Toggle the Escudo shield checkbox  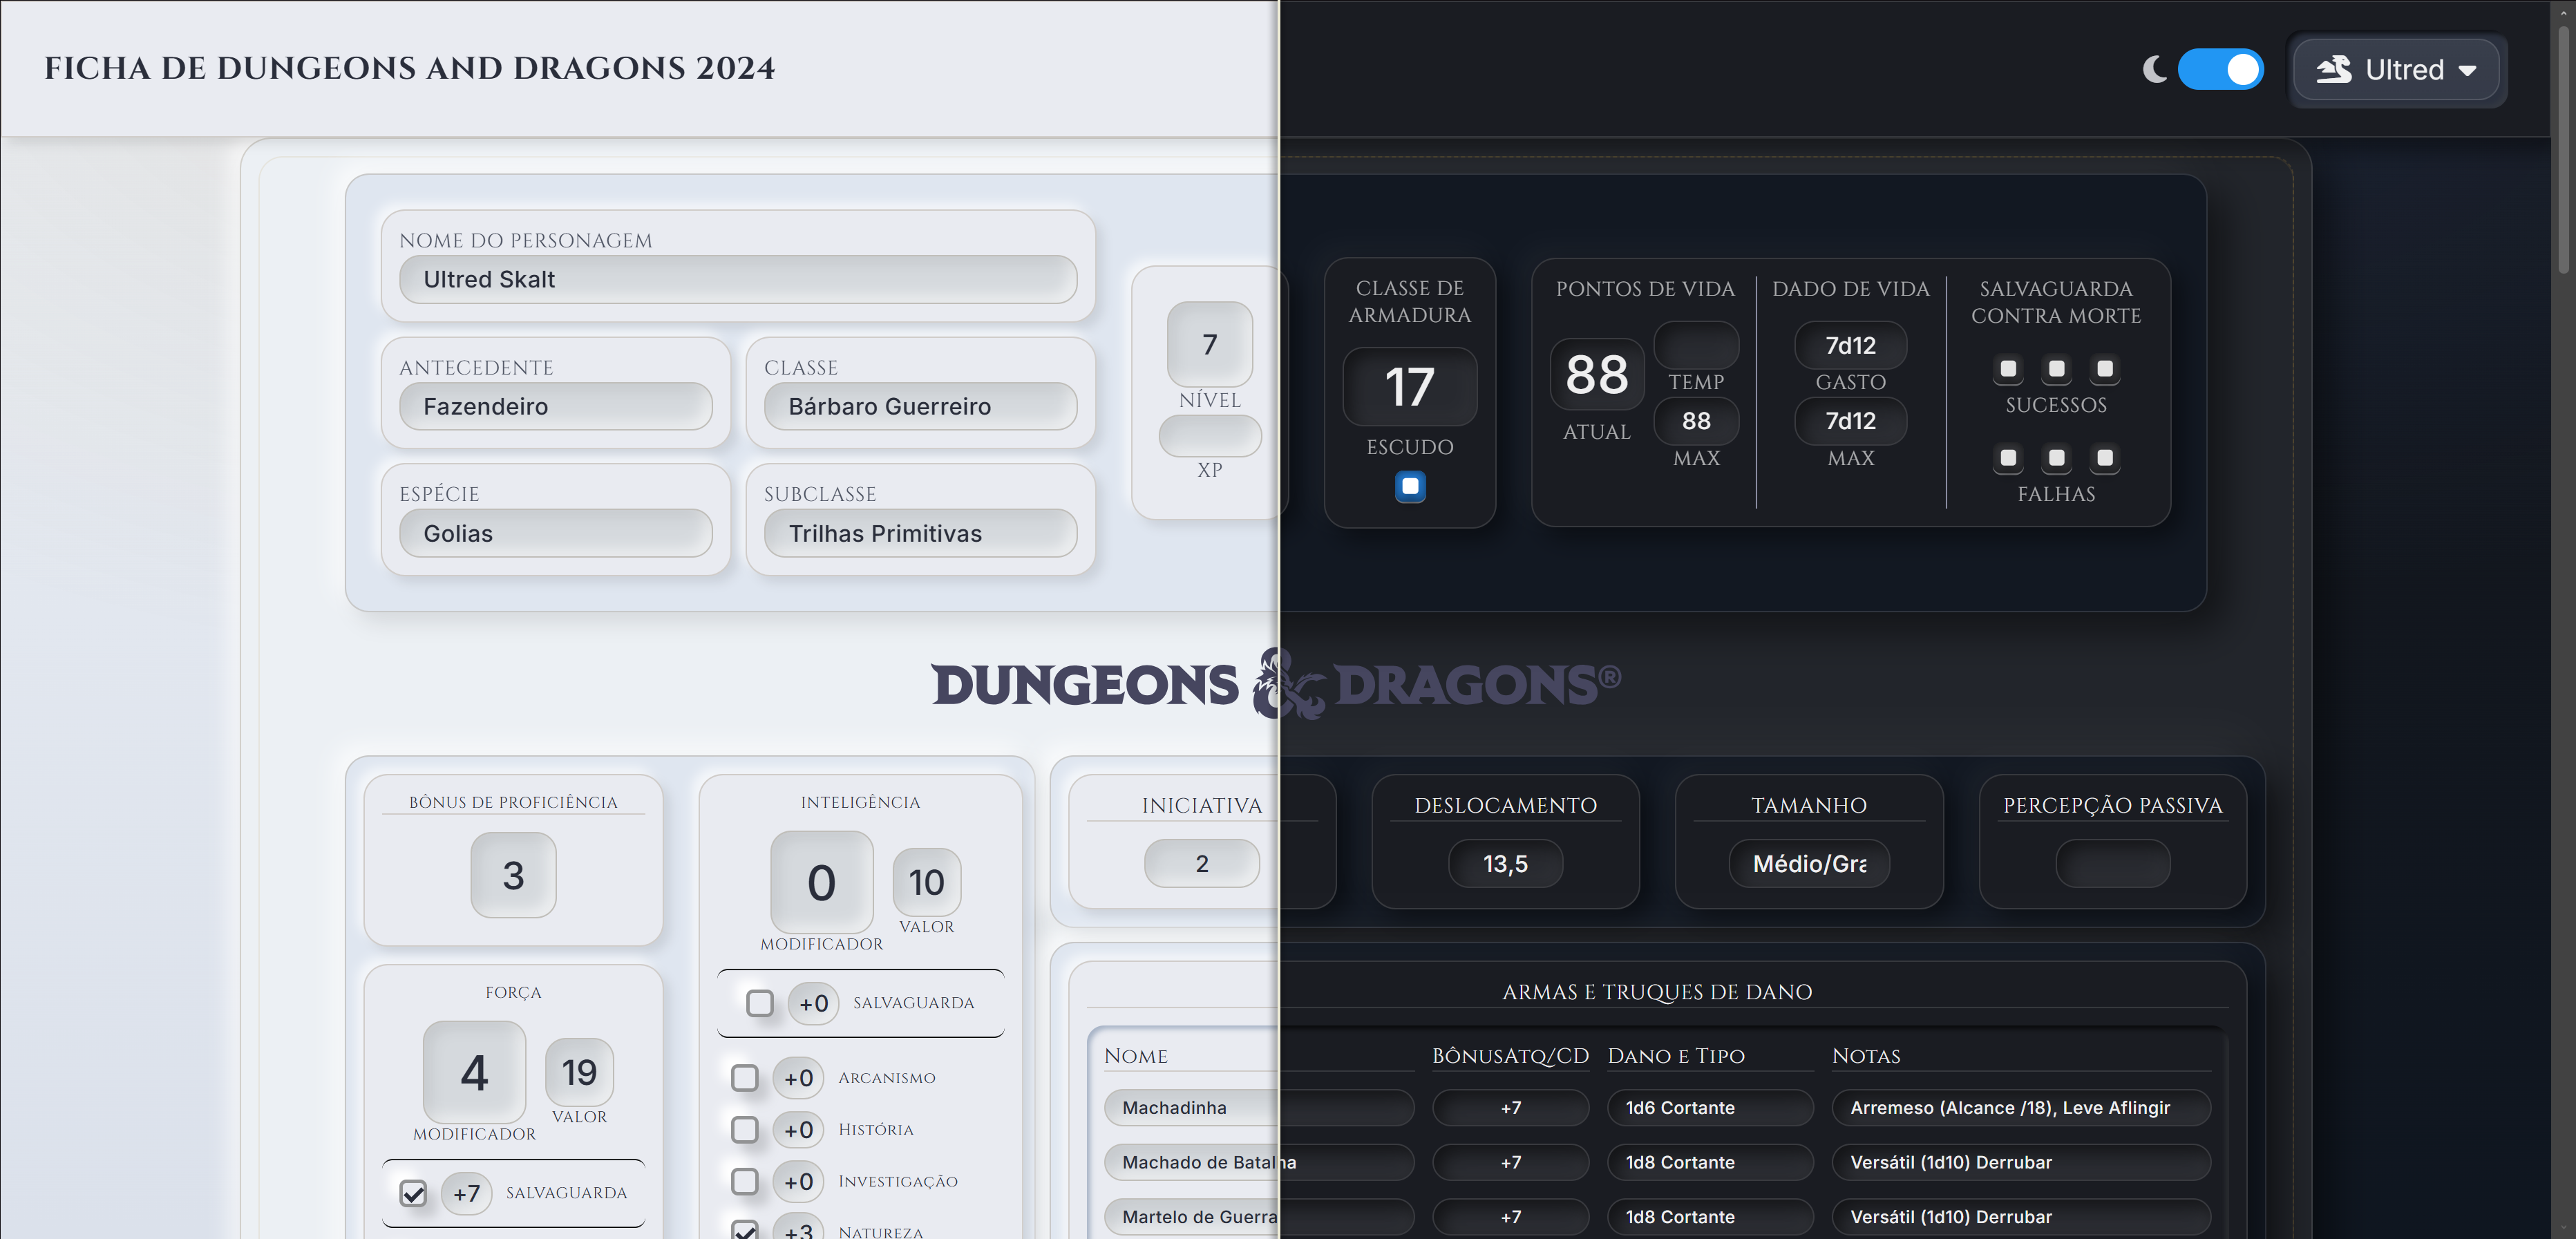click(1410, 486)
